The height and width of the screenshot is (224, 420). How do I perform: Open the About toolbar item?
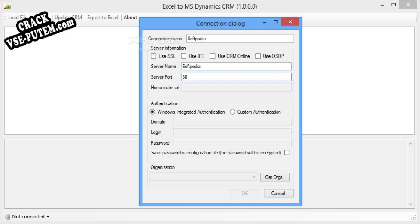point(130,18)
